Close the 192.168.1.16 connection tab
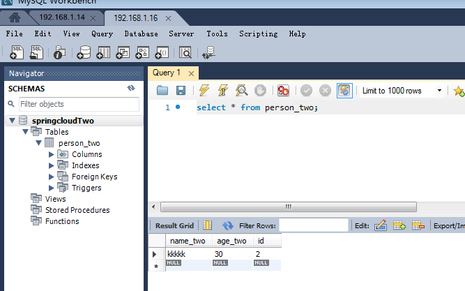Image resolution: width=465 pixels, height=291 pixels. coord(168,18)
